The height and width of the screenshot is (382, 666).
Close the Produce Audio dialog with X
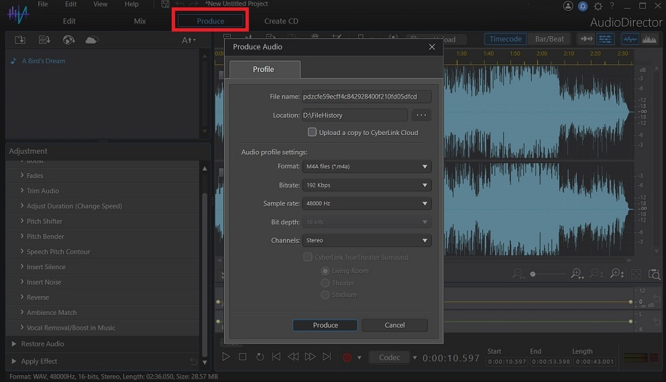pyautogui.click(x=432, y=47)
